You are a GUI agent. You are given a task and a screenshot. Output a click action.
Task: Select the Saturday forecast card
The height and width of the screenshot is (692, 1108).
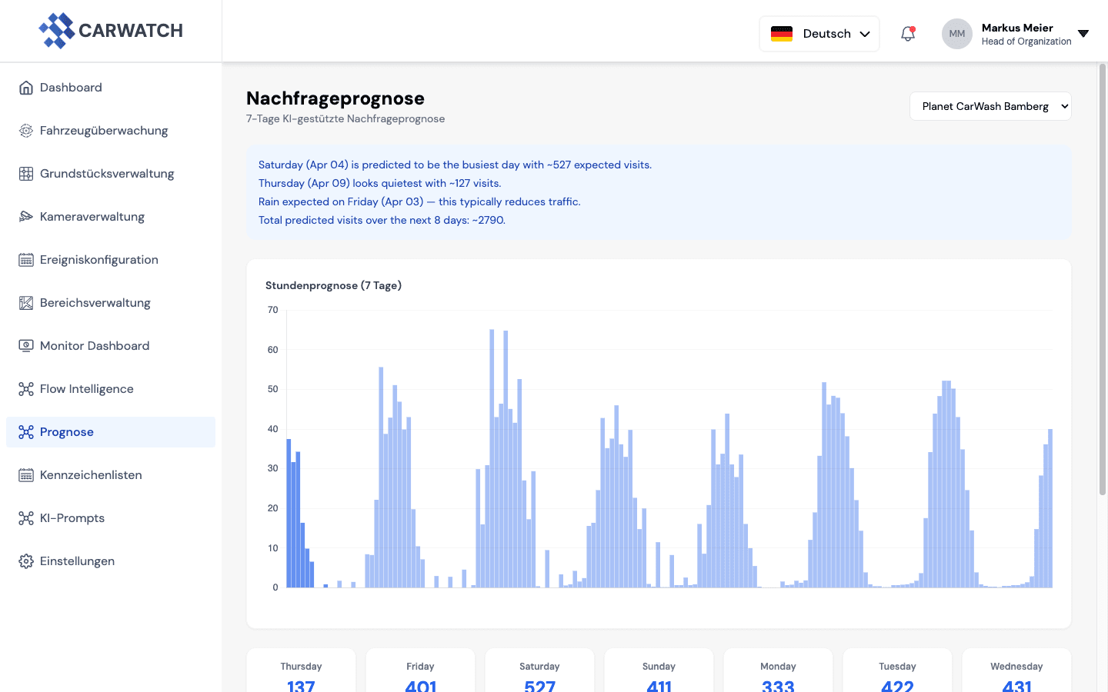pos(539,673)
